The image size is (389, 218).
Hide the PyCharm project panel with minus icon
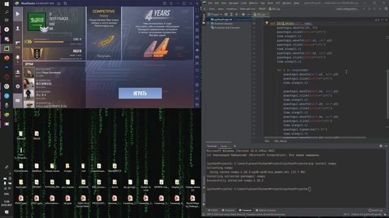coord(249,15)
